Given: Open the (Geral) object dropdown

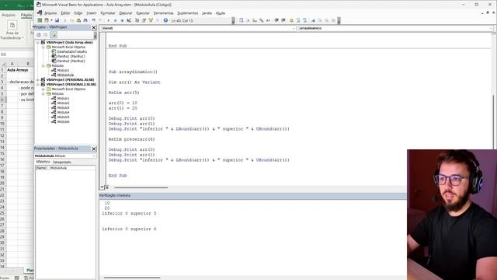Looking at the screenshot, I should point(294,28).
